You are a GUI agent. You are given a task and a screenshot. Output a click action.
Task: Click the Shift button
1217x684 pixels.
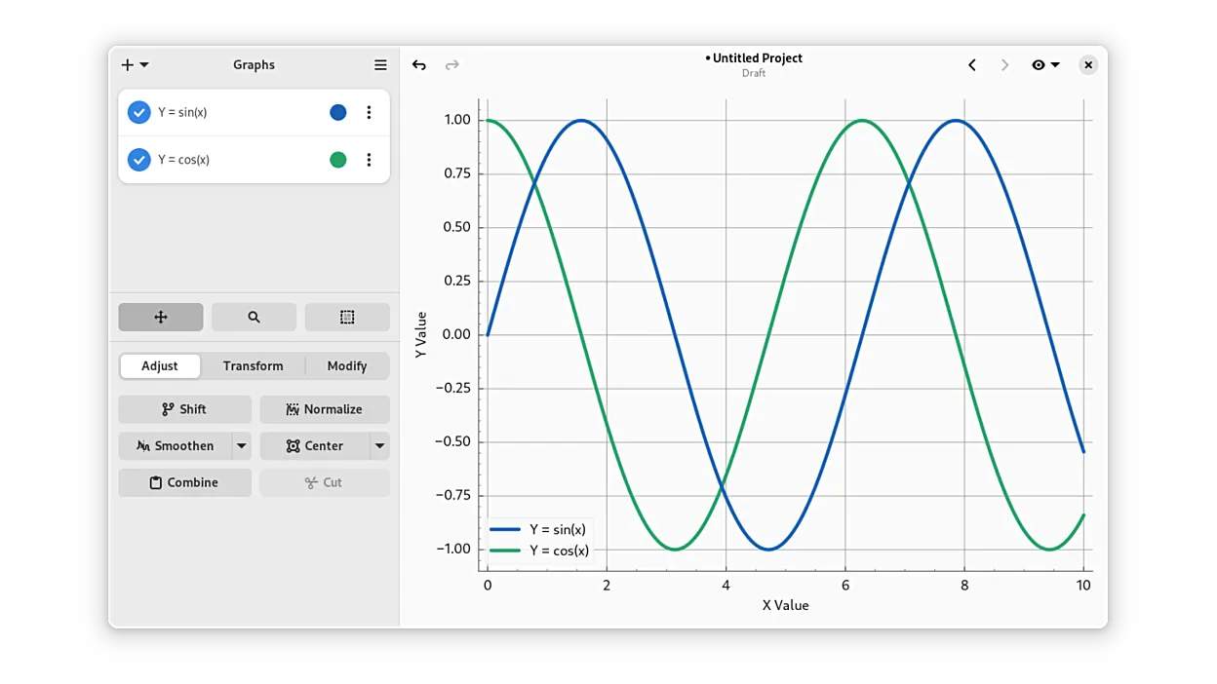click(184, 409)
